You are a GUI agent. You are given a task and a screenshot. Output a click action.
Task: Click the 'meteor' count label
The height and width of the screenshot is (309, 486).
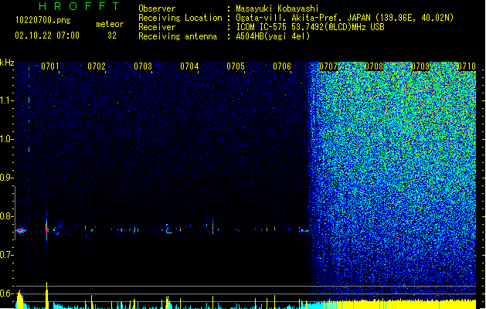point(110,24)
